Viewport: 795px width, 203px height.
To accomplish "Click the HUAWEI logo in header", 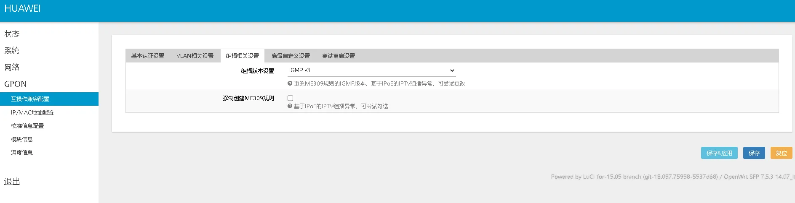I will pyautogui.click(x=22, y=9).
